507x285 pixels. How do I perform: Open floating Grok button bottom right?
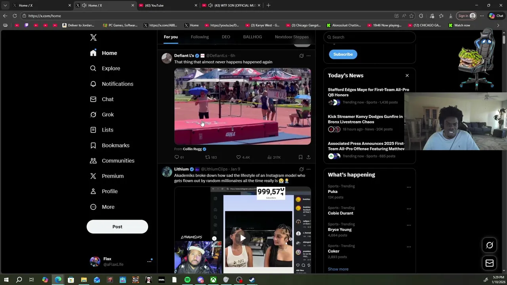(x=490, y=245)
